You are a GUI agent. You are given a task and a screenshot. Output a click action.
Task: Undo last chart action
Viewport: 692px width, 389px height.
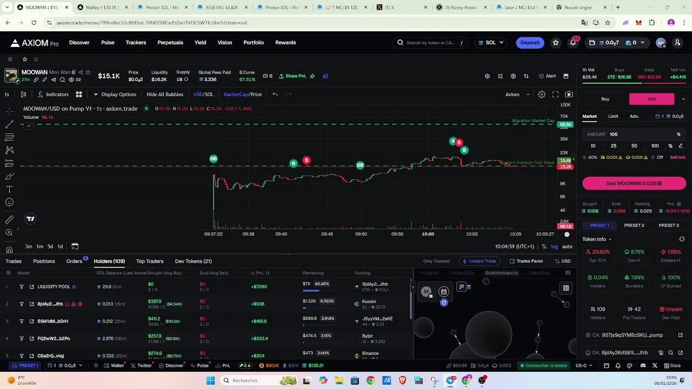pyautogui.click(x=275, y=95)
